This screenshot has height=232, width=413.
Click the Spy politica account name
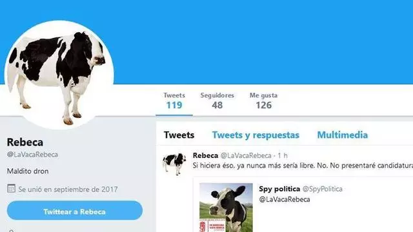[279, 189]
